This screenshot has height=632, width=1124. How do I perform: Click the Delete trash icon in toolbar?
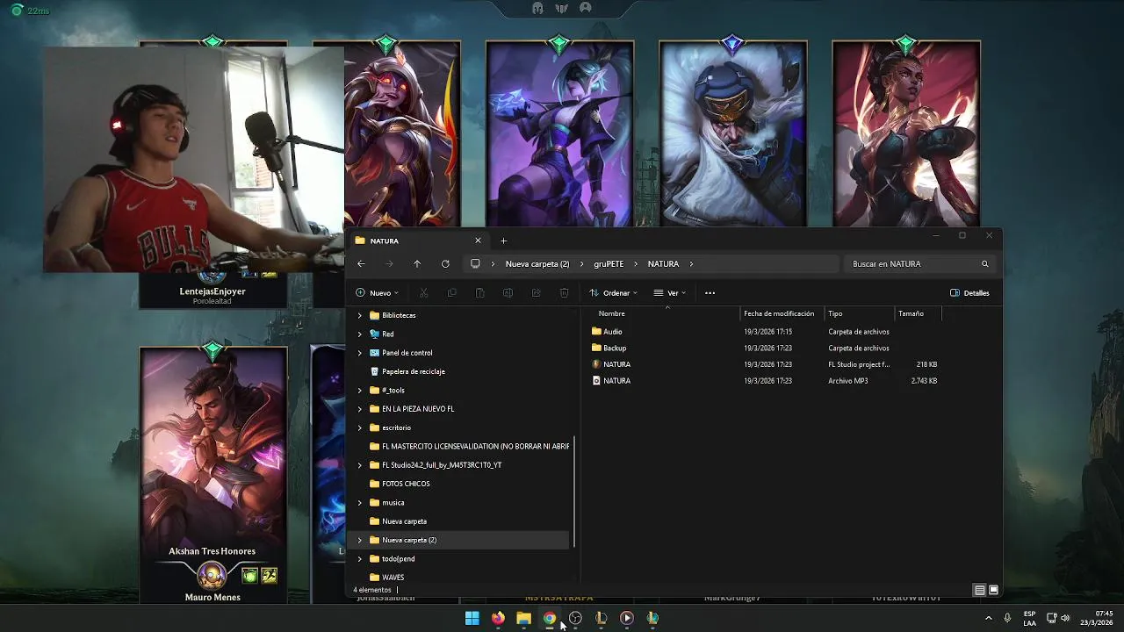565,293
